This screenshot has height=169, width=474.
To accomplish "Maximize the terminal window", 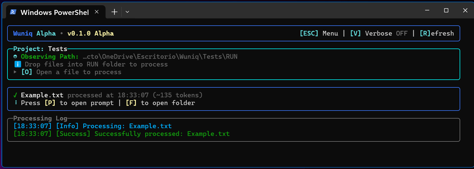I will pyautogui.click(x=446, y=10).
